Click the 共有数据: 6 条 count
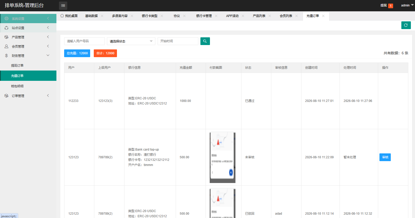Image resolution: width=415 pixels, height=218 pixels. 396,53
